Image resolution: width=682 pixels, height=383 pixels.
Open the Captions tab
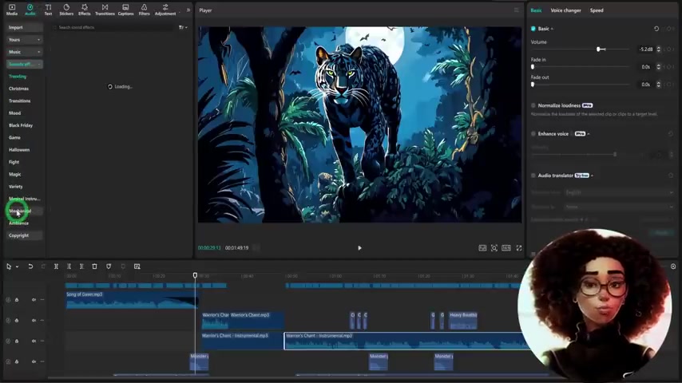pos(125,10)
